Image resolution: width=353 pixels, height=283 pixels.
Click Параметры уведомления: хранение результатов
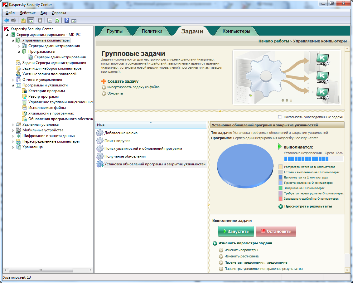click(264, 269)
